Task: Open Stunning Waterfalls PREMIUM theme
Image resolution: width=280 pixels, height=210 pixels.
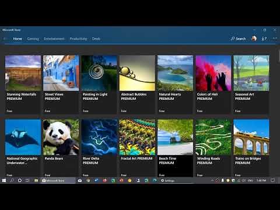Action: click(23, 84)
